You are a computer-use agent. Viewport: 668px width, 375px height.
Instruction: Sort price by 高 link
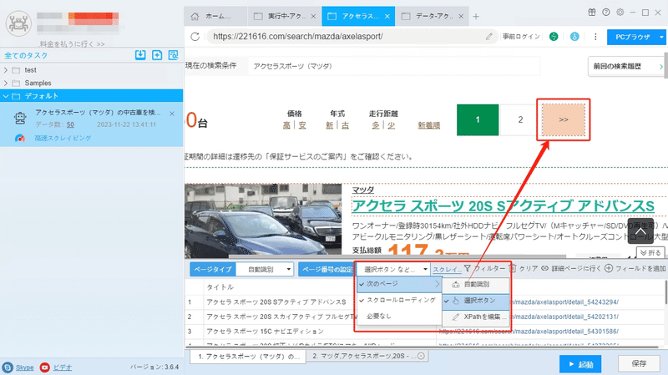tap(286, 125)
